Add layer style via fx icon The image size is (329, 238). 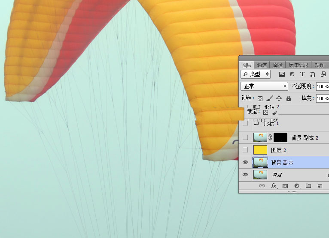point(274,186)
